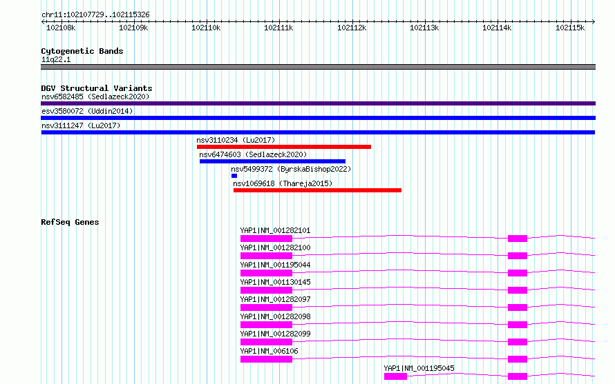Select first exon block of NM_001282100
Image resolution: width=615 pixels, height=384 pixels.
coord(266,256)
